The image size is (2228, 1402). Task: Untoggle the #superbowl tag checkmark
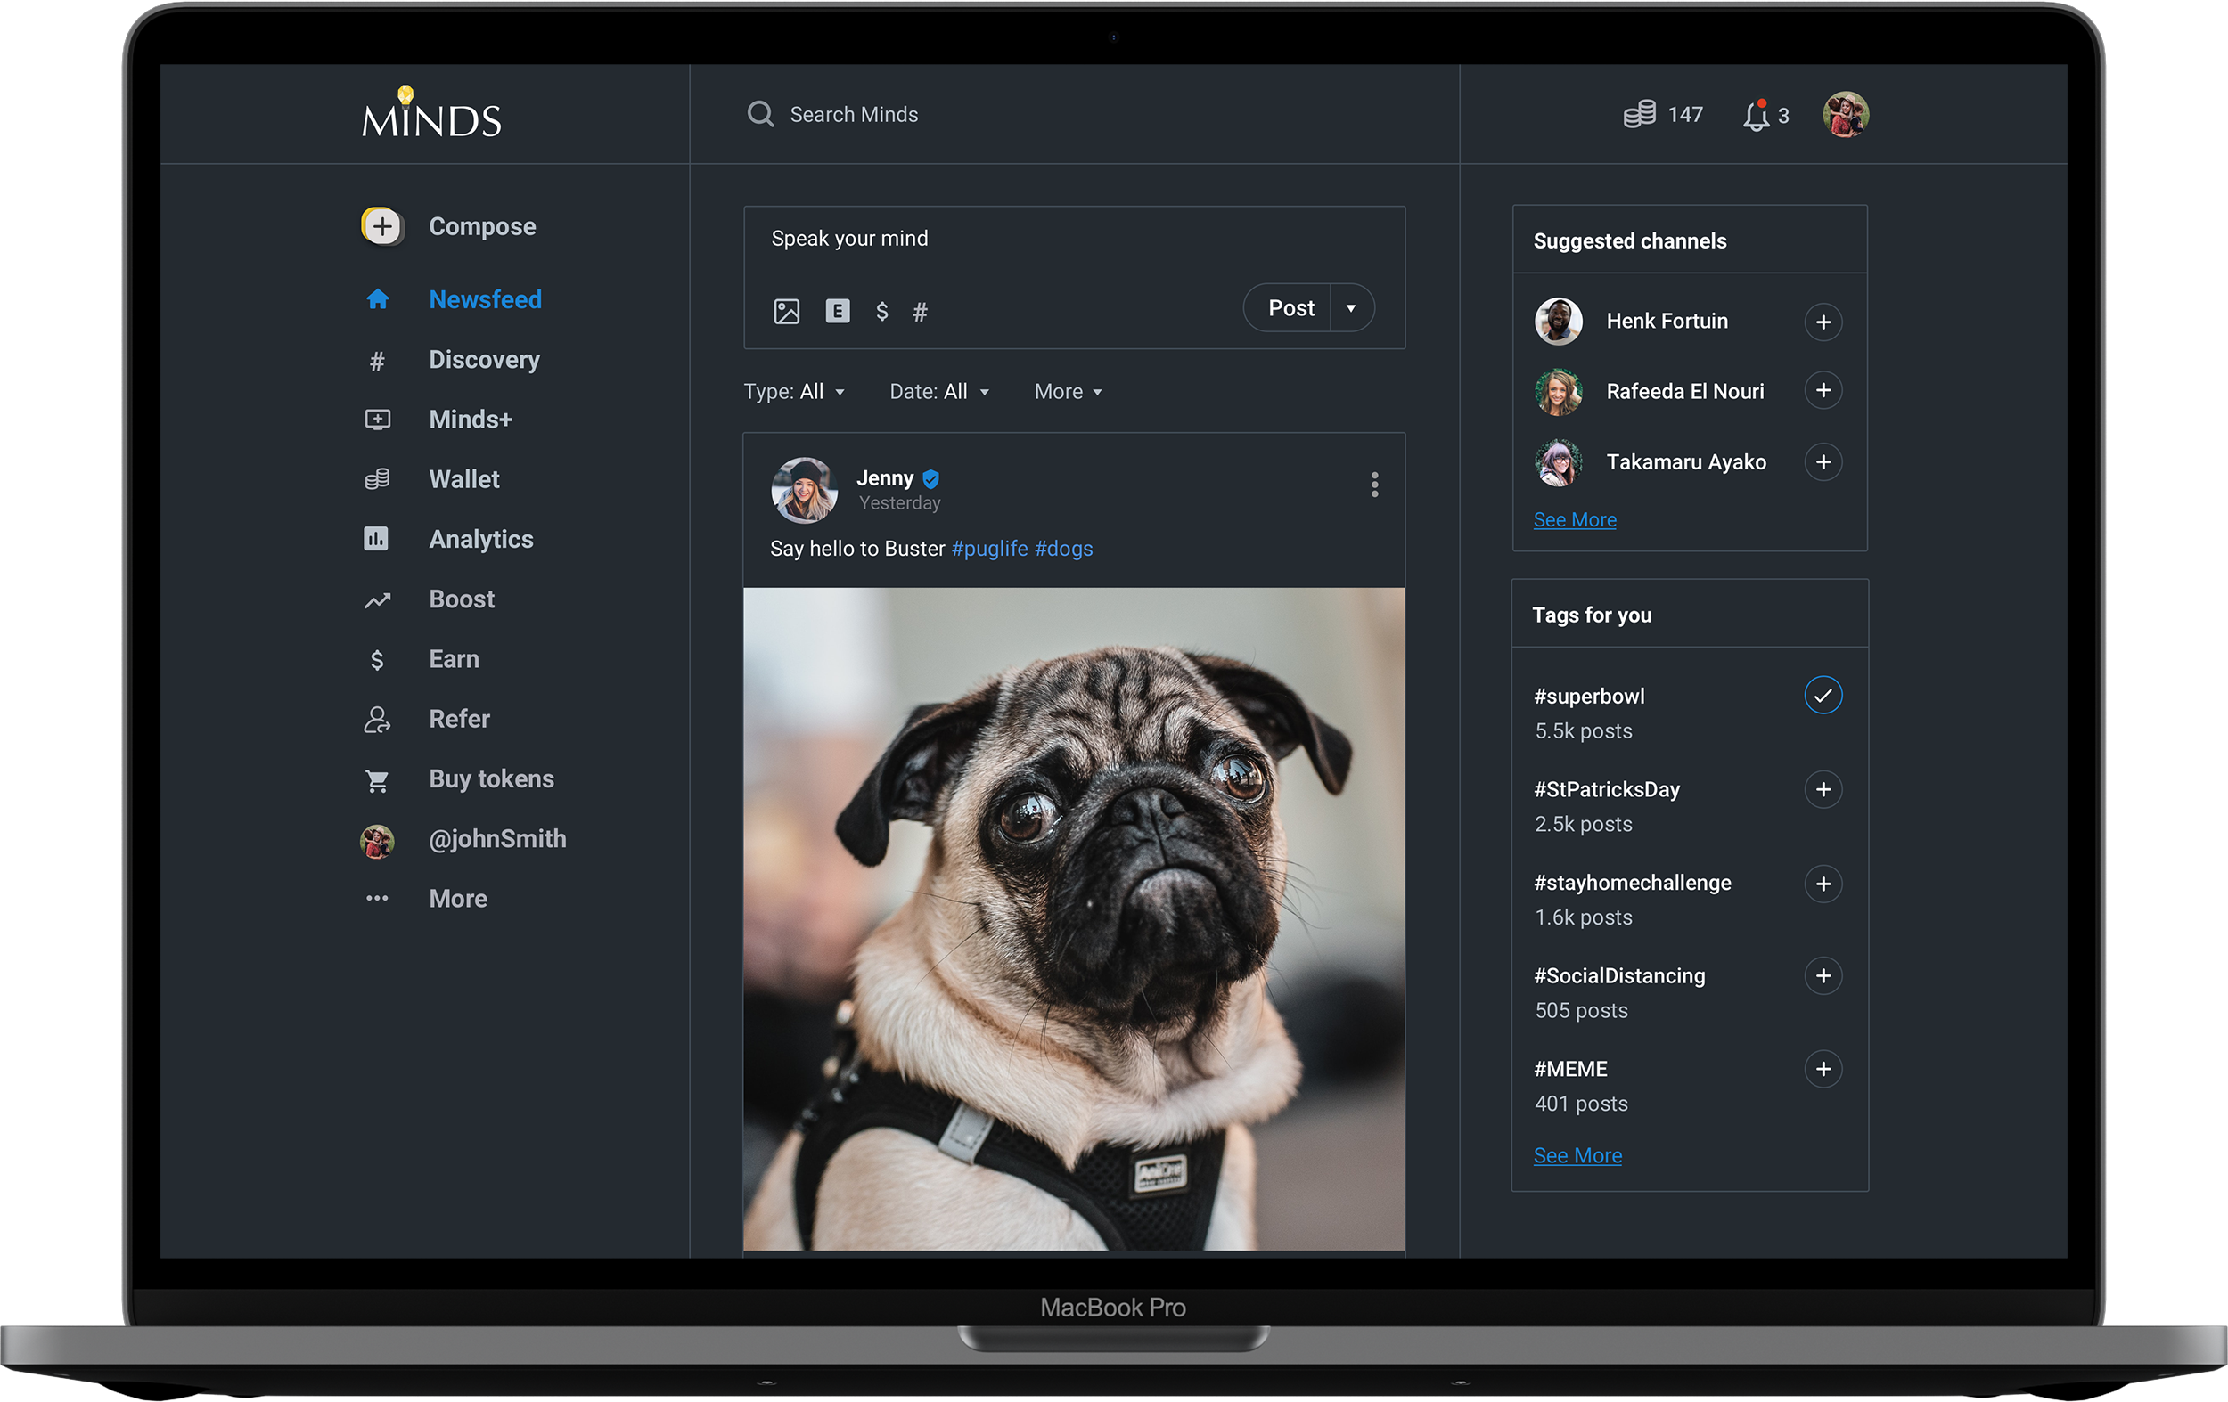point(1822,696)
